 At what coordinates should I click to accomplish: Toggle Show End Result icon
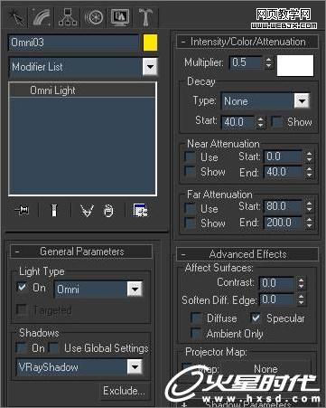[54, 210]
